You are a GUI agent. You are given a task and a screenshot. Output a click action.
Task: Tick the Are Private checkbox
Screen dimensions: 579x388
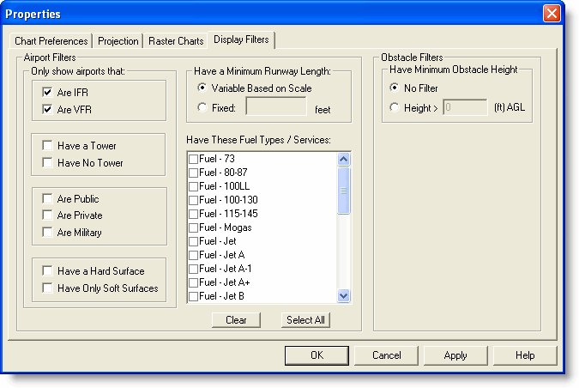(x=47, y=215)
